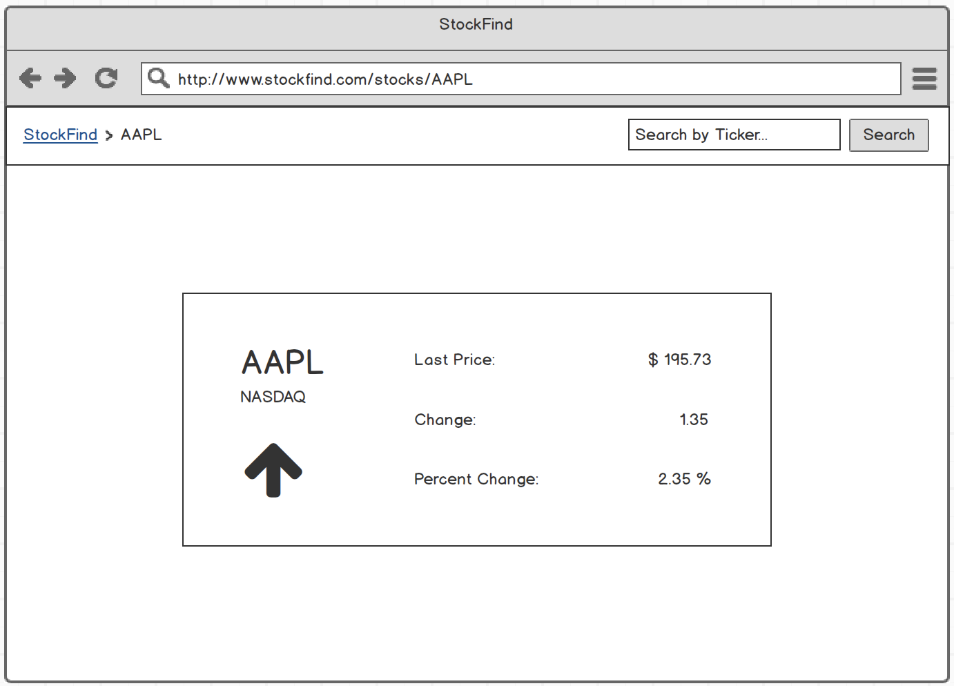The image size is (954, 686).
Task: Go back with the browser back arrow
Action: pos(30,78)
